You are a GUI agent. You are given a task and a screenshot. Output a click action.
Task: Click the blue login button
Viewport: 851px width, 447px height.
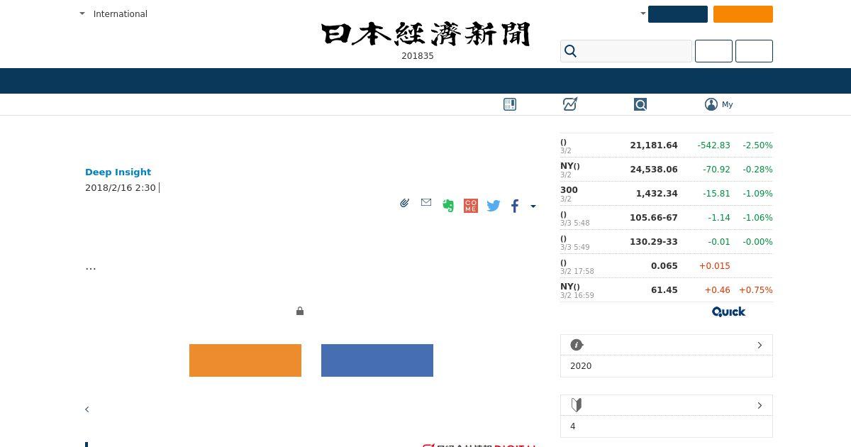(x=377, y=360)
